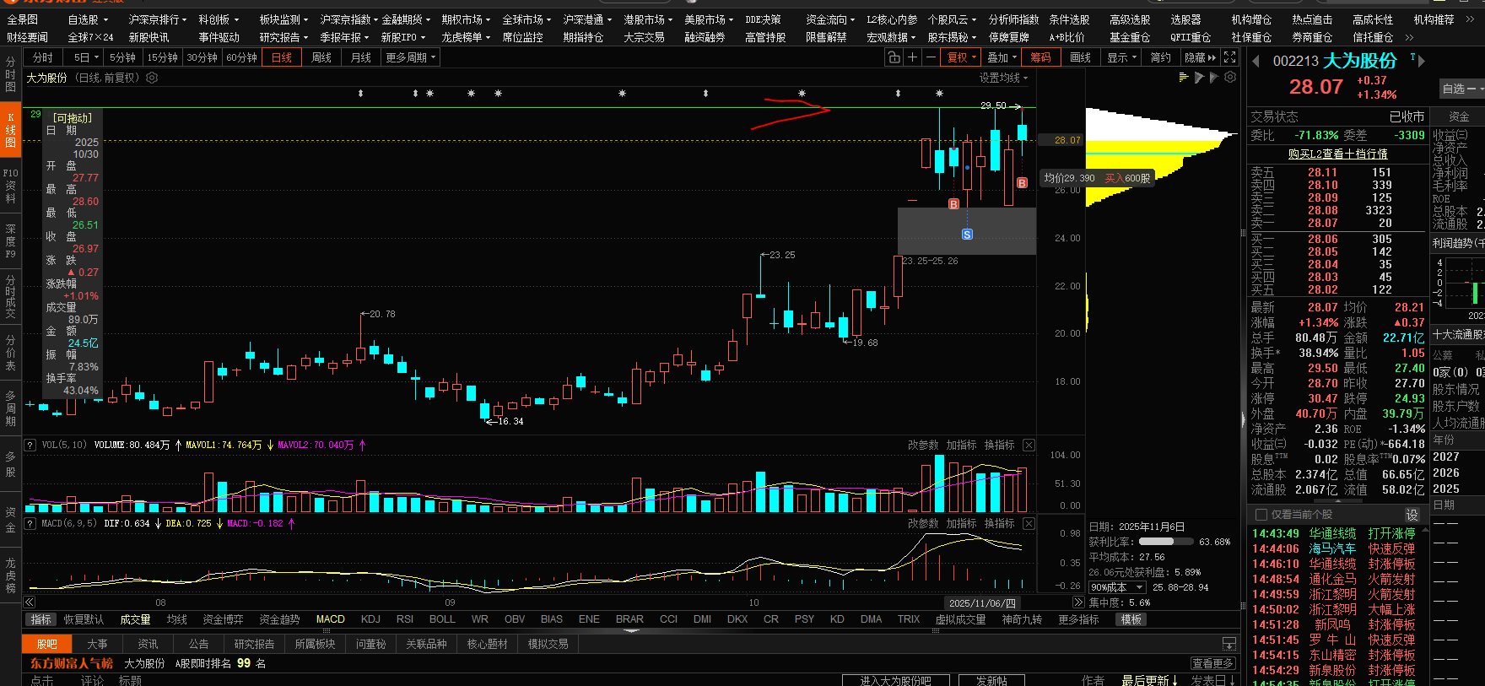
Task: Click 购买L2查看十档行情 link
Action: pyautogui.click(x=1337, y=154)
